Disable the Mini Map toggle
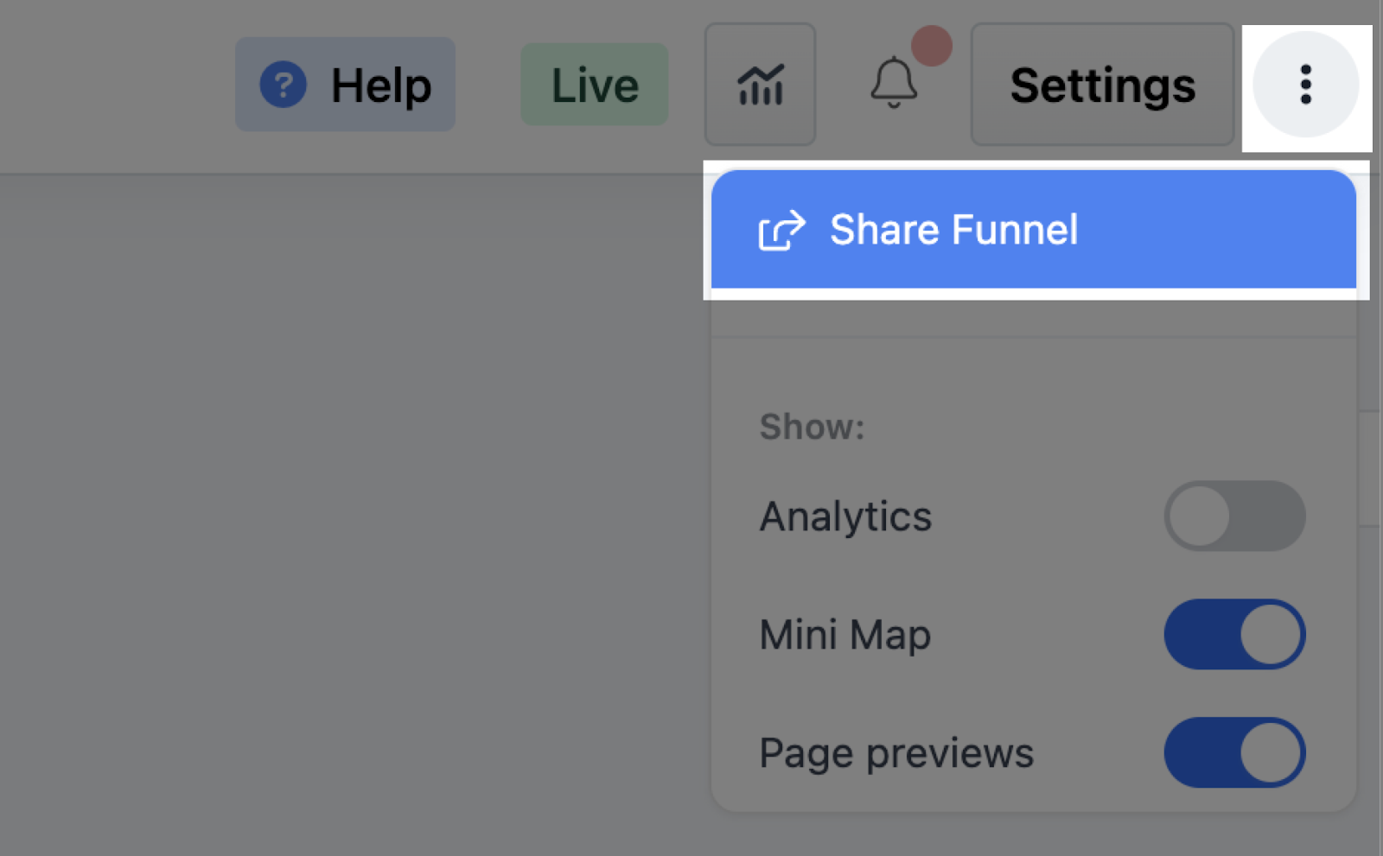This screenshot has height=856, width=1383. pos(1234,634)
